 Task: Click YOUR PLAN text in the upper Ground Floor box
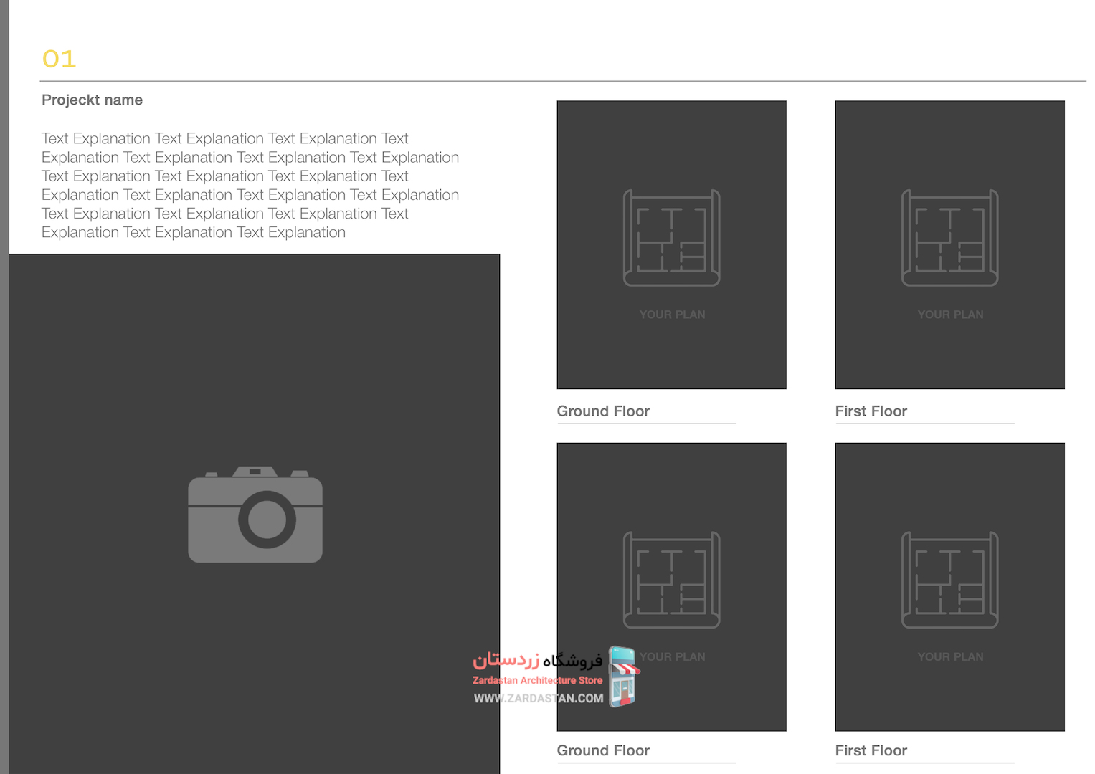(x=672, y=315)
